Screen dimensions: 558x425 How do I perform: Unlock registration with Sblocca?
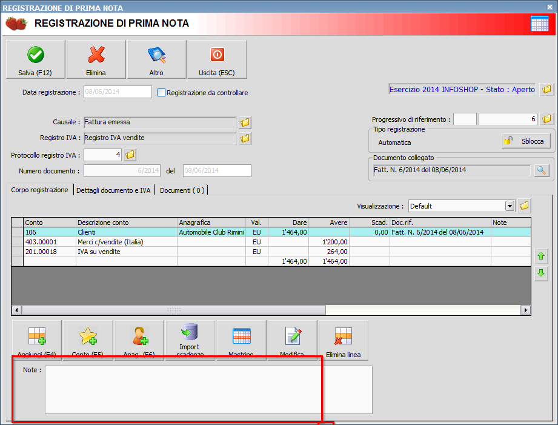pyautogui.click(x=526, y=141)
